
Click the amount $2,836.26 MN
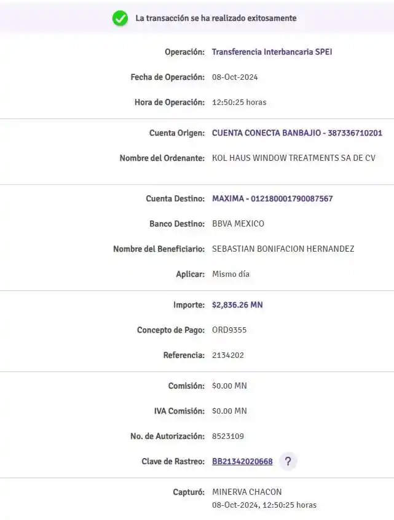(x=237, y=305)
